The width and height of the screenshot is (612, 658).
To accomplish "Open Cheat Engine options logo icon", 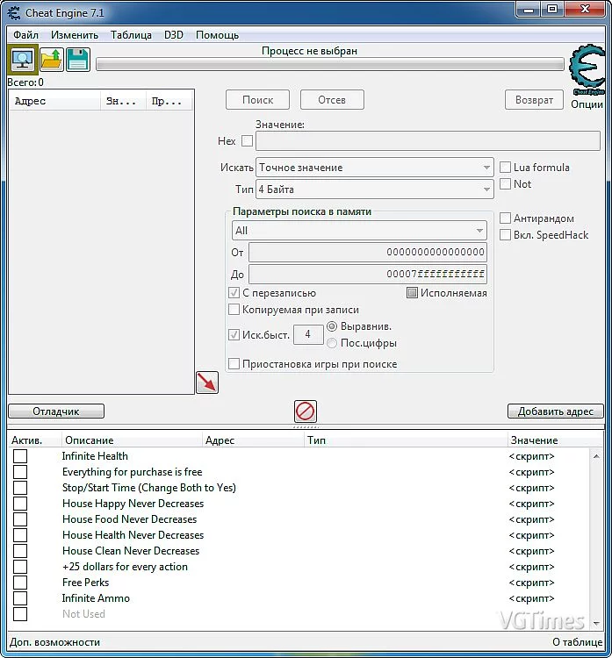I will click(x=587, y=69).
